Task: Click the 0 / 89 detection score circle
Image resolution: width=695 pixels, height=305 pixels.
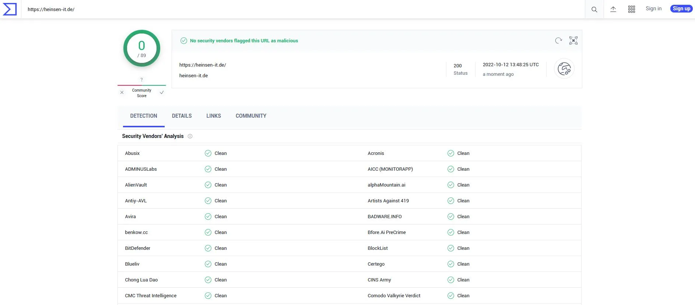Action: pyautogui.click(x=142, y=48)
